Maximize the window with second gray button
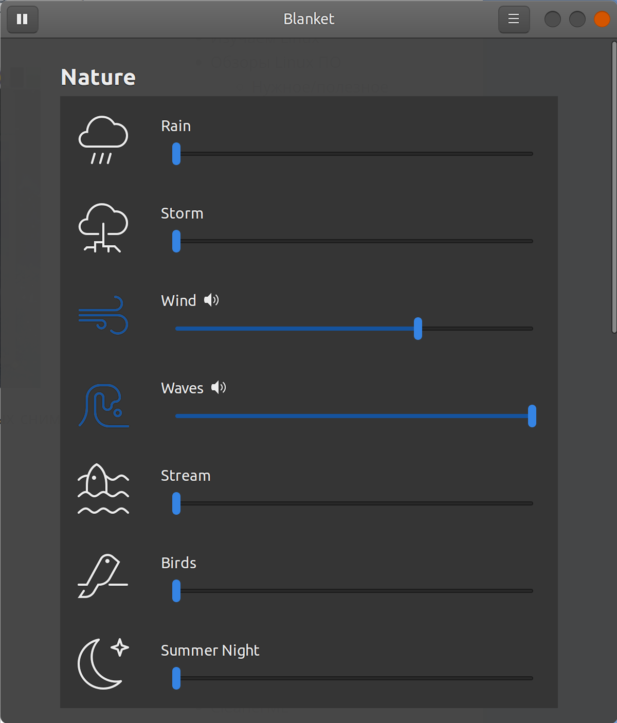Image resolution: width=617 pixels, height=723 pixels. (577, 20)
